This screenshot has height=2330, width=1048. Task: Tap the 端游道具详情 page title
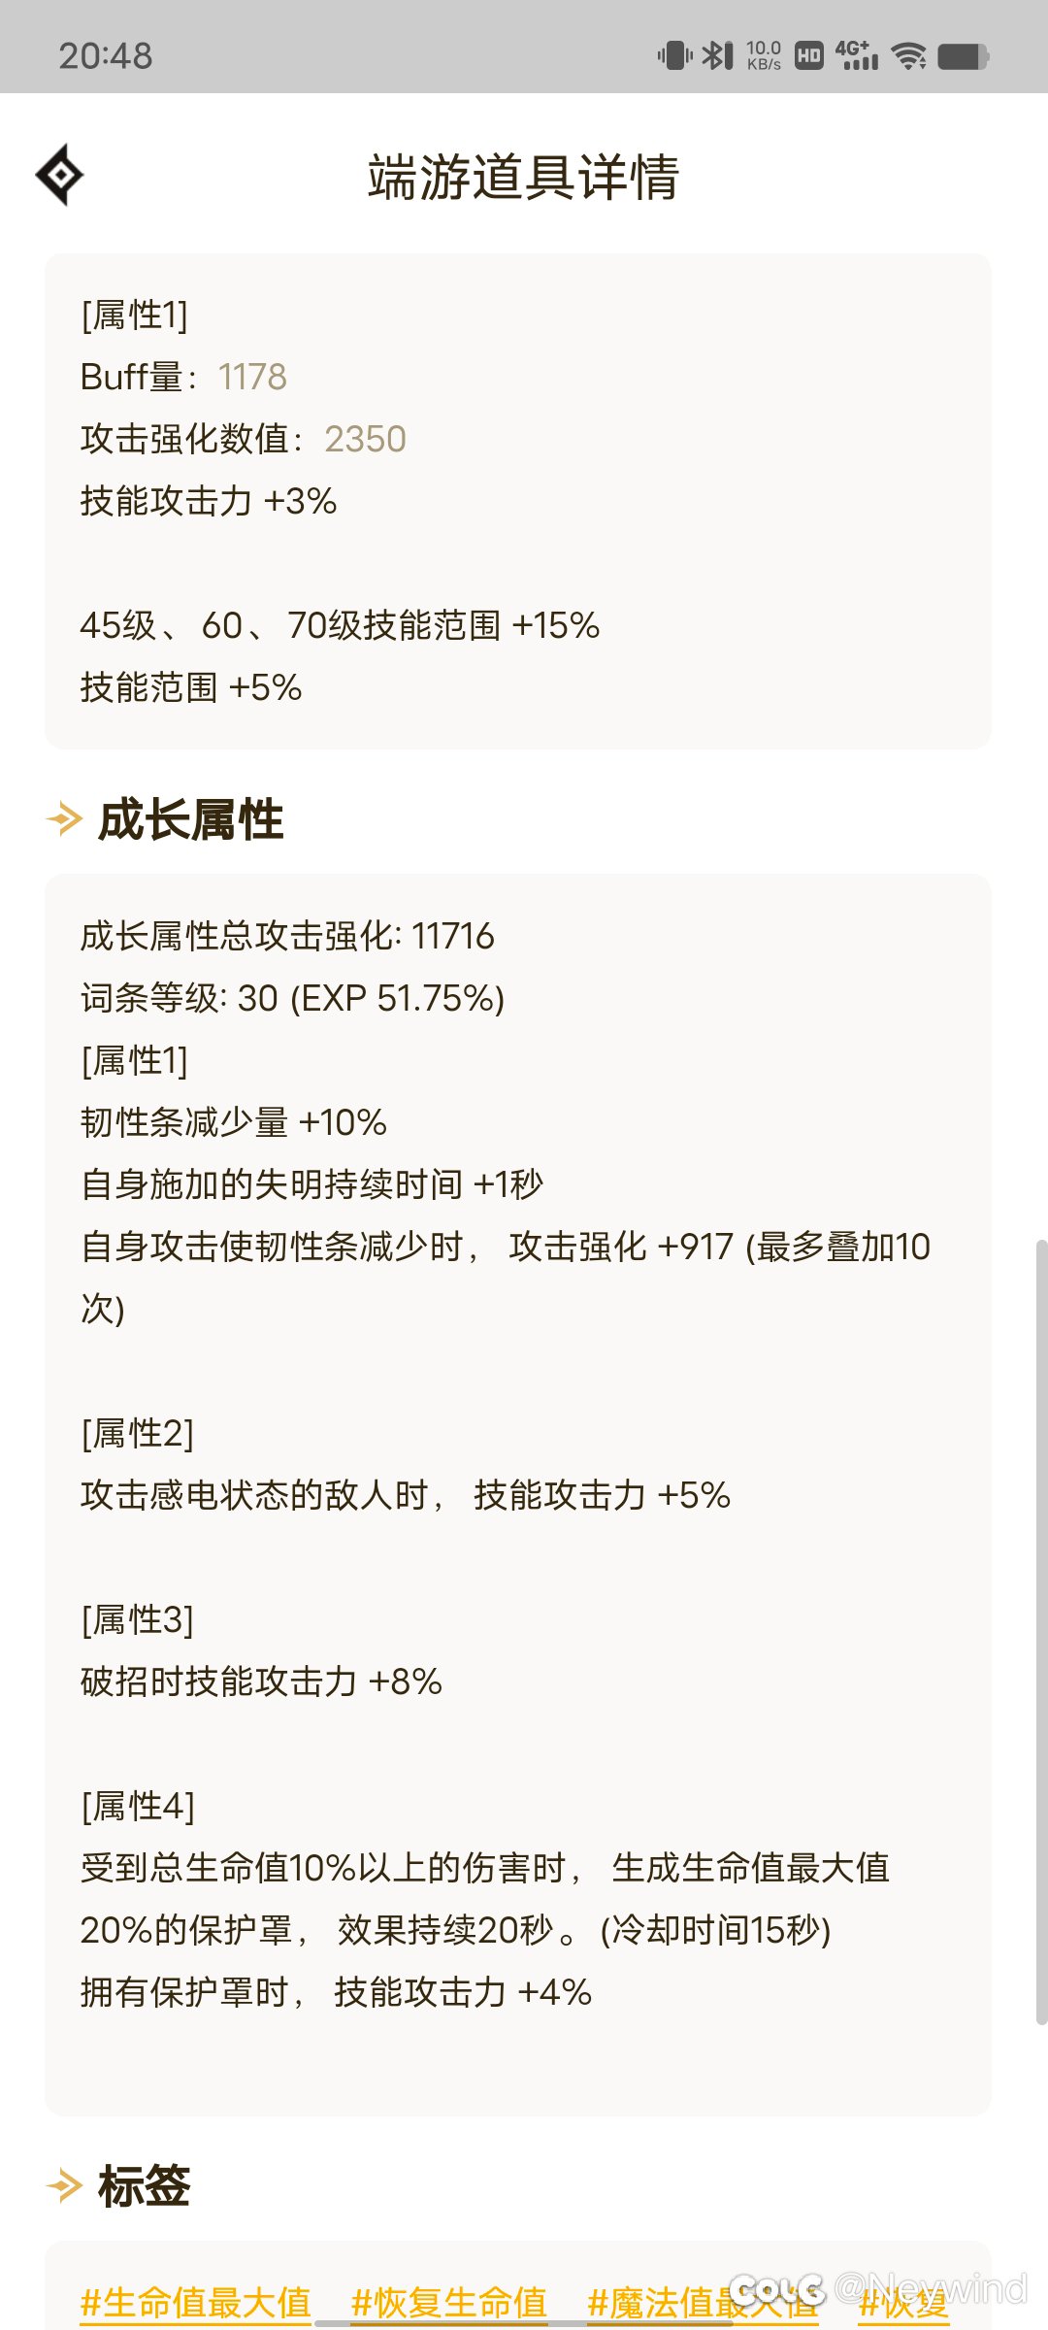coord(523,177)
